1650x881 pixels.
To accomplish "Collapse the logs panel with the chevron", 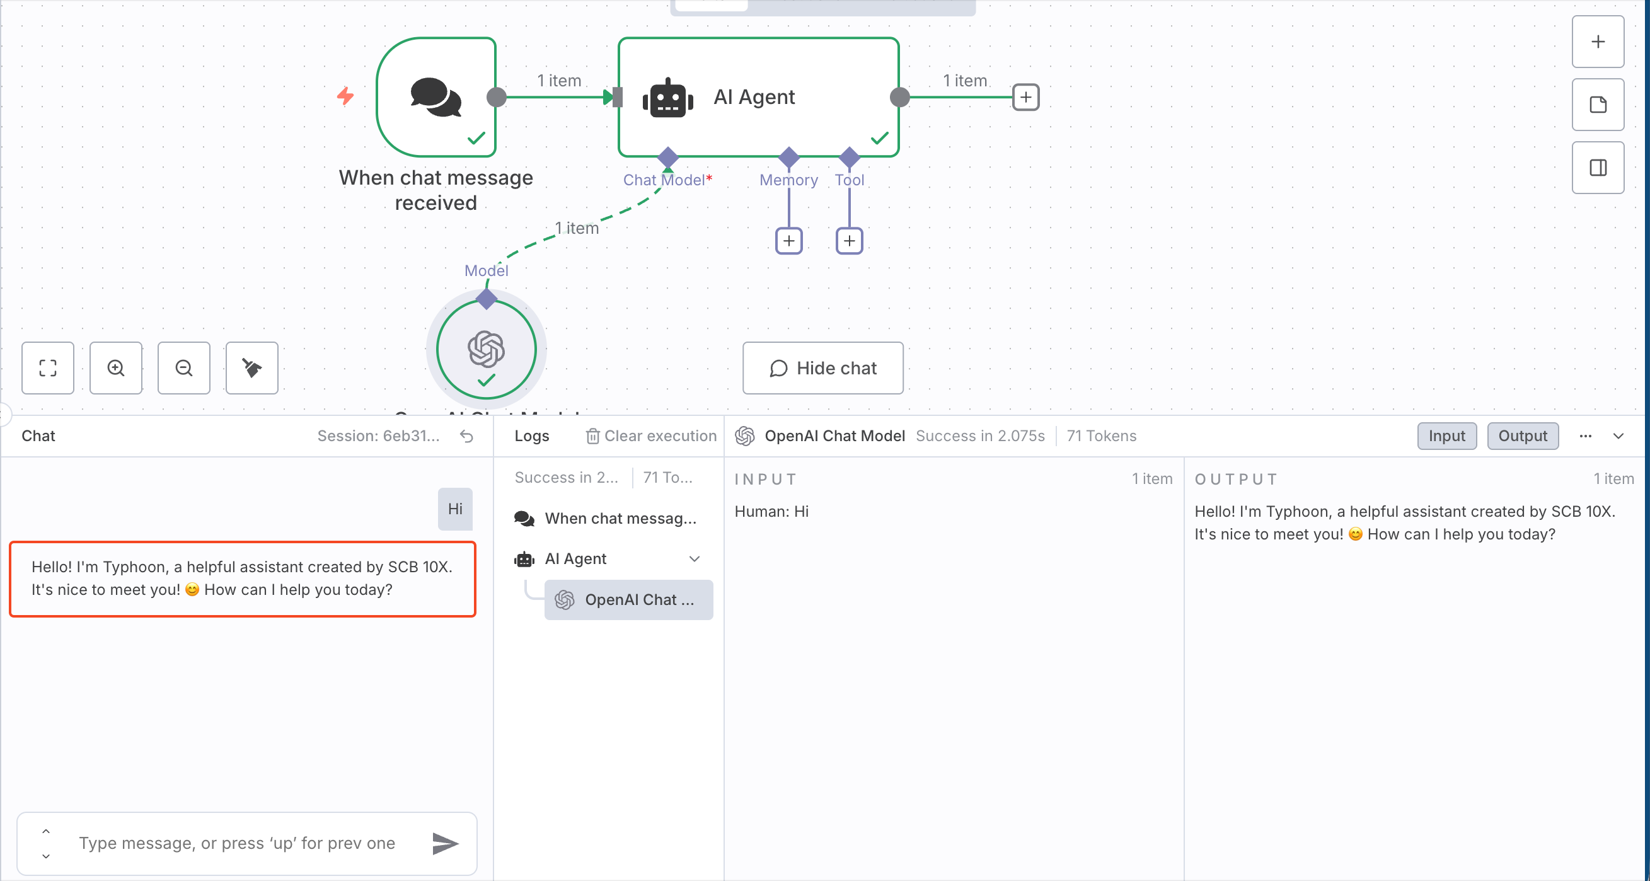I will click(1618, 436).
